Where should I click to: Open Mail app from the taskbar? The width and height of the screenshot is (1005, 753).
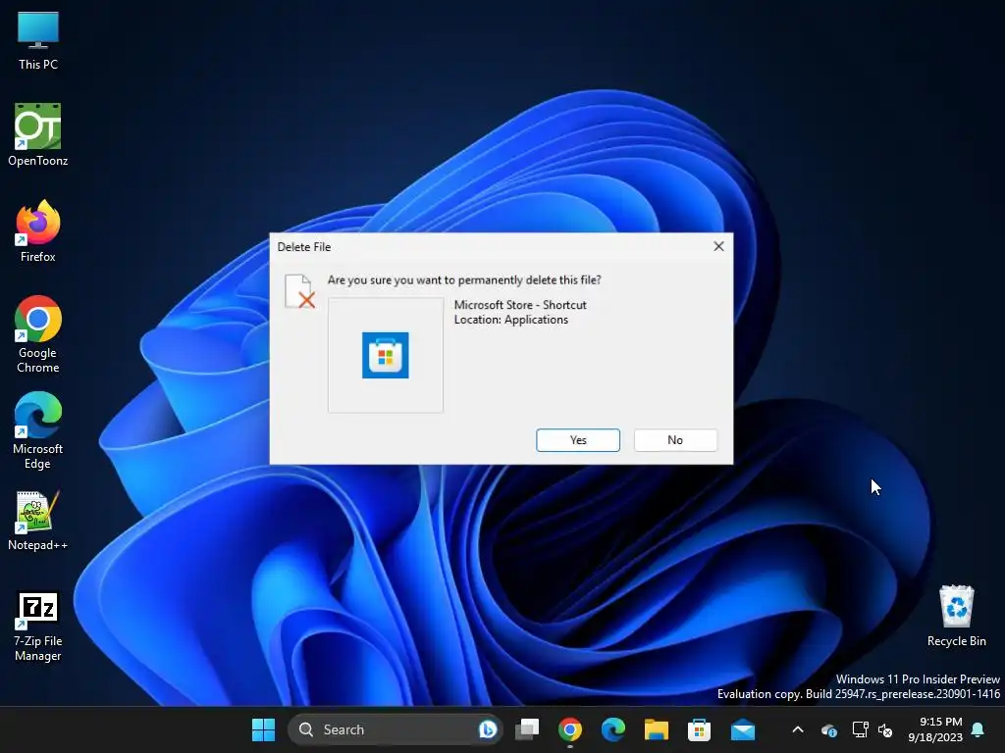coord(743,729)
